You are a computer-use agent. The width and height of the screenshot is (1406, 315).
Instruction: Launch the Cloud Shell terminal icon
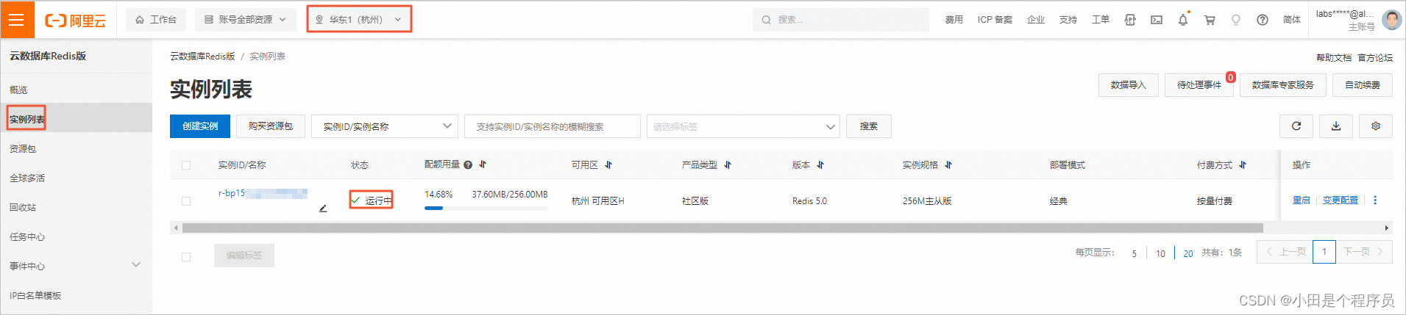1157,20
